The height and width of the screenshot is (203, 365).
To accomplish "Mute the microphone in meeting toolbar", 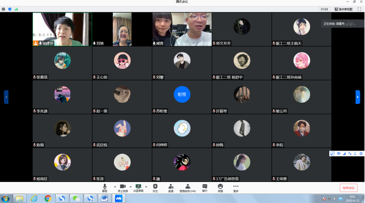I will click(x=105, y=188).
